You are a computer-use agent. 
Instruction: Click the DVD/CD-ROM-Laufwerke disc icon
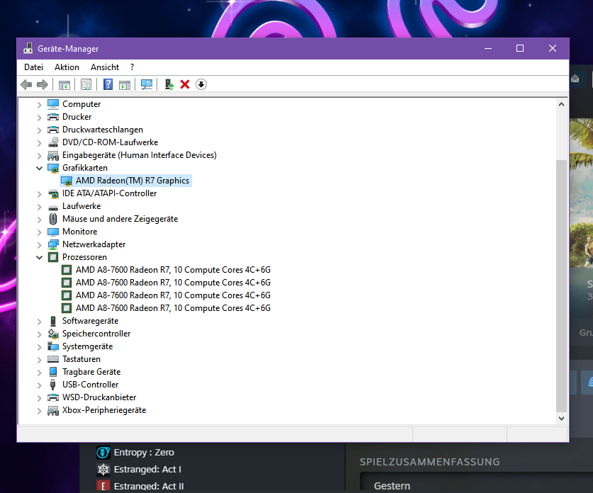pyautogui.click(x=53, y=142)
